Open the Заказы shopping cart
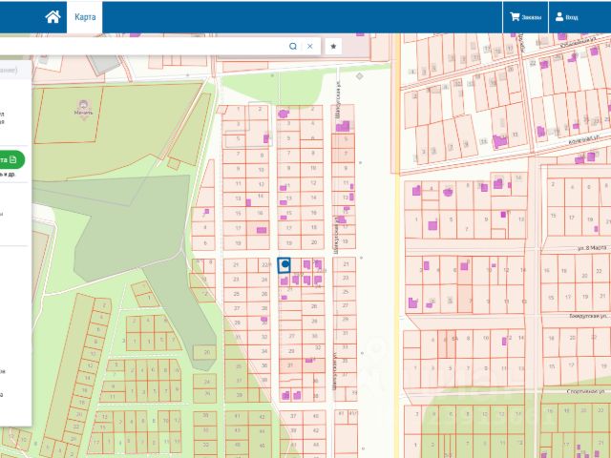The height and width of the screenshot is (458, 611). tap(525, 17)
